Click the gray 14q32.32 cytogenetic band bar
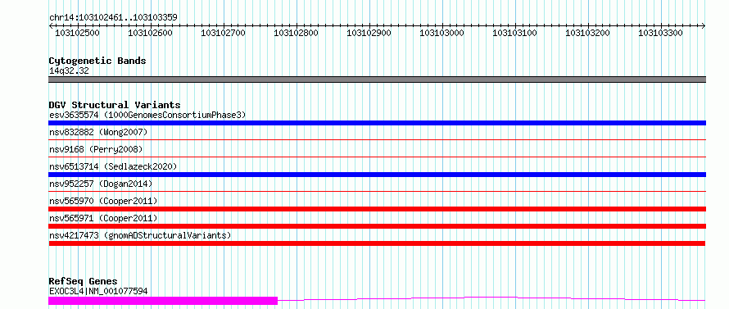Image resolution: width=729 pixels, height=309 pixels. [x=377, y=80]
